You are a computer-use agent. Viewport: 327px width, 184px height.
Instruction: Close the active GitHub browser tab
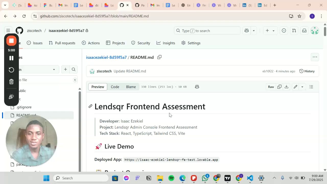point(127,5)
